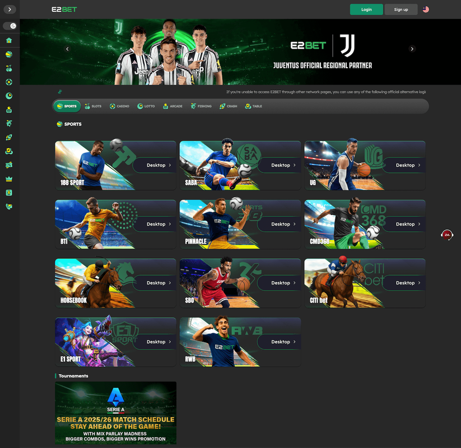The width and height of the screenshot is (461, 448).
Task: Launch BTI via its Desktop button
Action: click(155, 224)
